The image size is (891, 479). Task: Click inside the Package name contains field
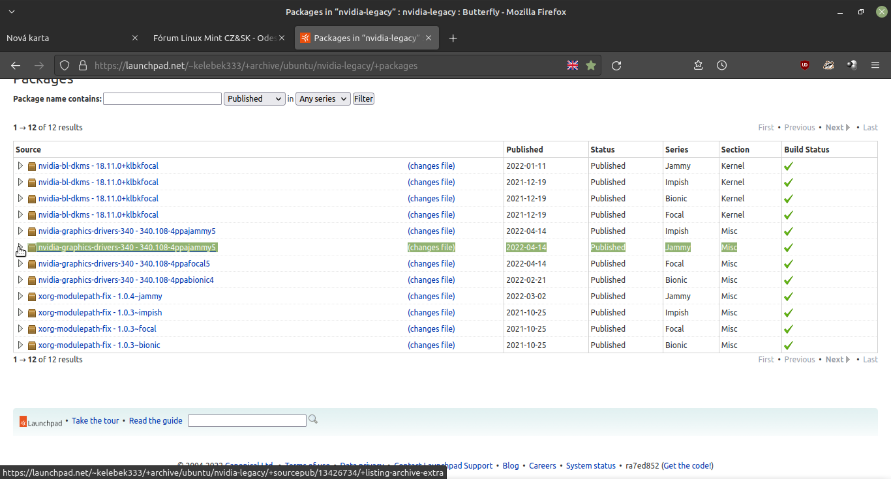coord(162,98)
